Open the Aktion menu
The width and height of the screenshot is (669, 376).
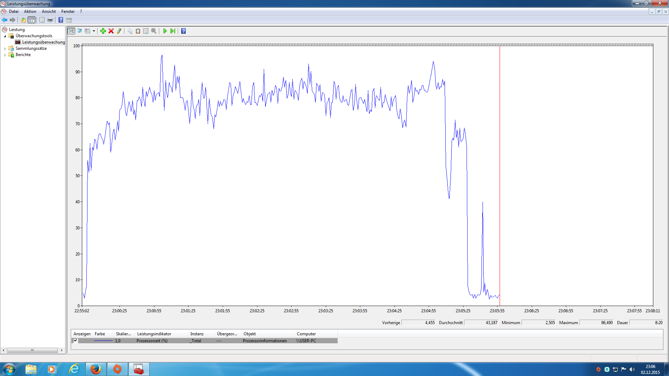[x=30, y=11]
